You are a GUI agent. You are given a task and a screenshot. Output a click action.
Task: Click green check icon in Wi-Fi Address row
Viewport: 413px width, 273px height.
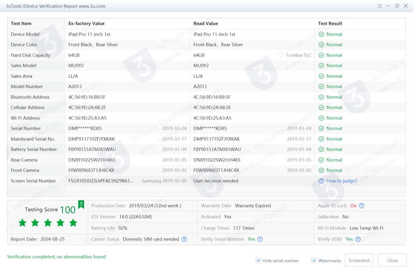tap(321, 118)
